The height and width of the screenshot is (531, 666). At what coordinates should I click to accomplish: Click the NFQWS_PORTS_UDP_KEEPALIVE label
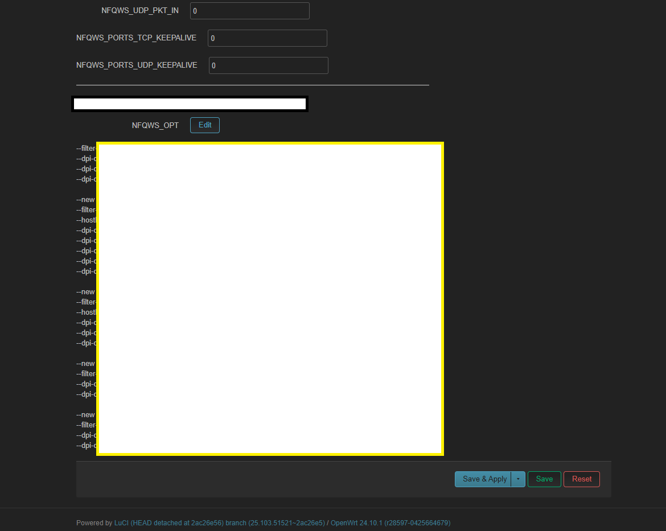point(137,65)
